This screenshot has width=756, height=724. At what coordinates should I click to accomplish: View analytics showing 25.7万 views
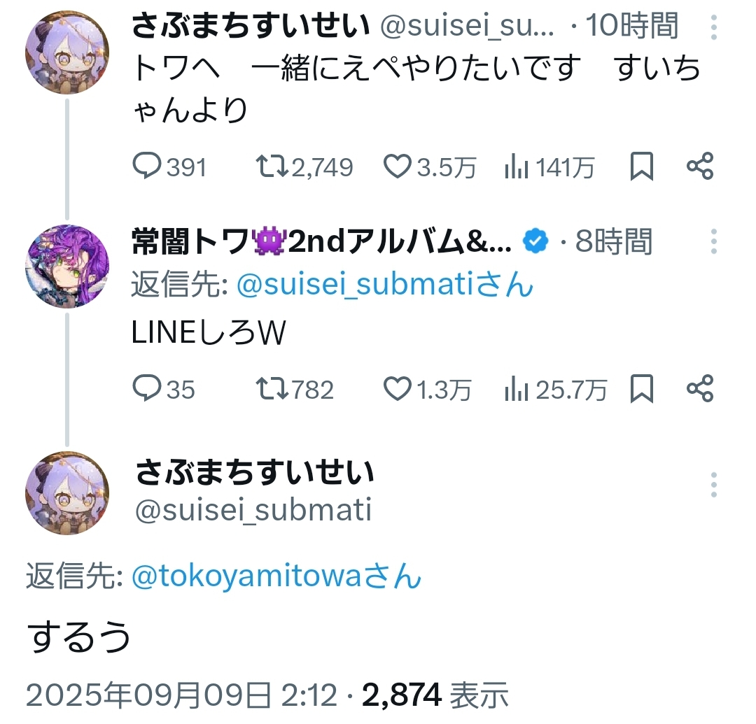pyautogui.click(x=555, y=389)
